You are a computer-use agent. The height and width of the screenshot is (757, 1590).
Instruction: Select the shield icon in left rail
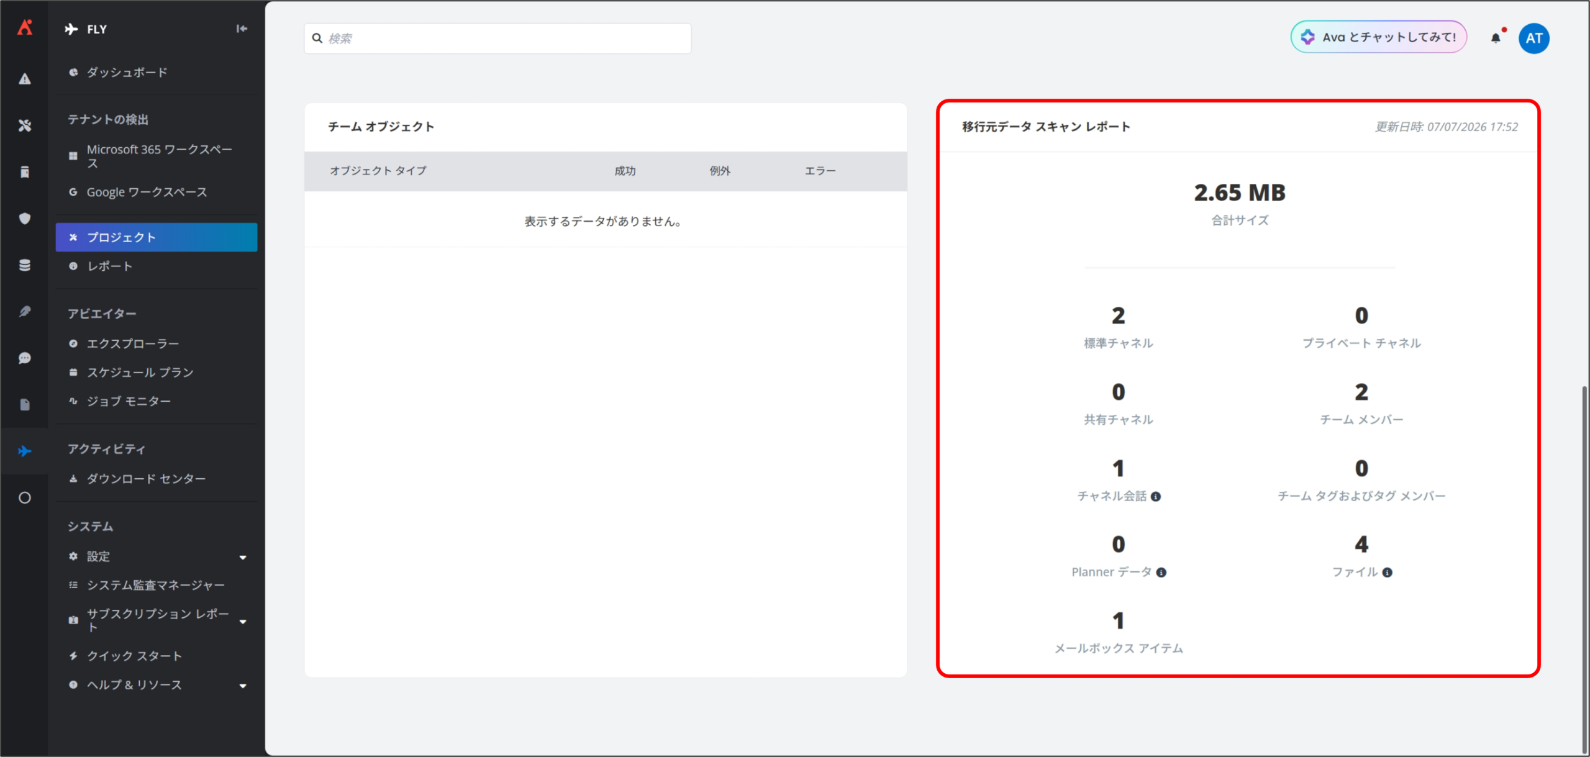tap(24, 219)
